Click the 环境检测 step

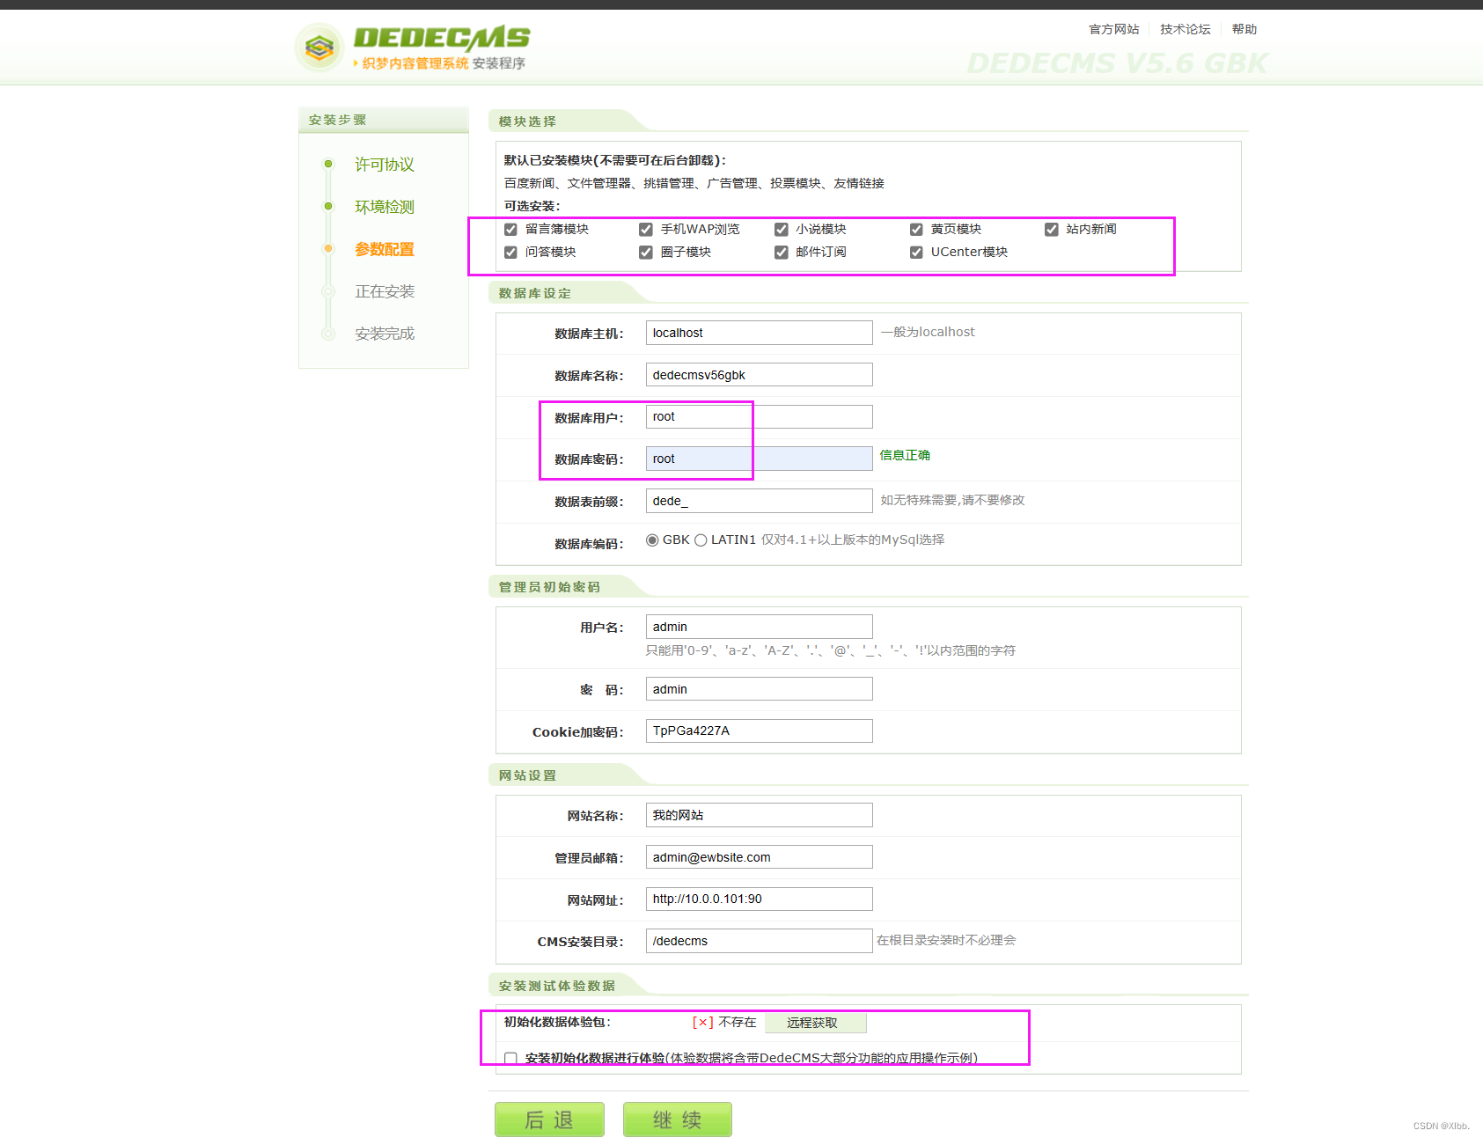pos(385,207)
